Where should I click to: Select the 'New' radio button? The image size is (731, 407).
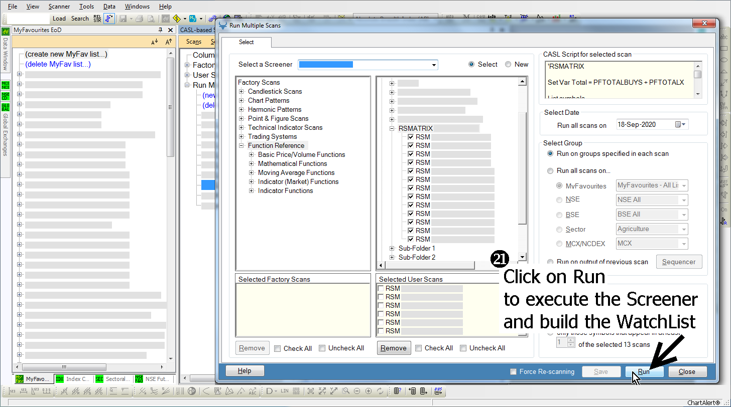pyautogui.click(x=508, y=64)
